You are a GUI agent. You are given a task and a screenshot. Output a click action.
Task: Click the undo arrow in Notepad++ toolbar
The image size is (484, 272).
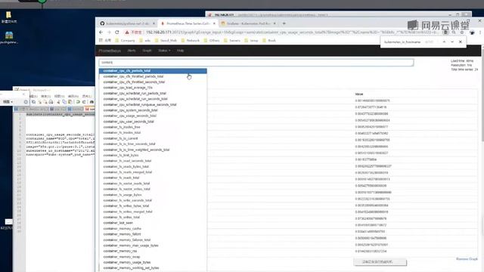pos(78,102)
